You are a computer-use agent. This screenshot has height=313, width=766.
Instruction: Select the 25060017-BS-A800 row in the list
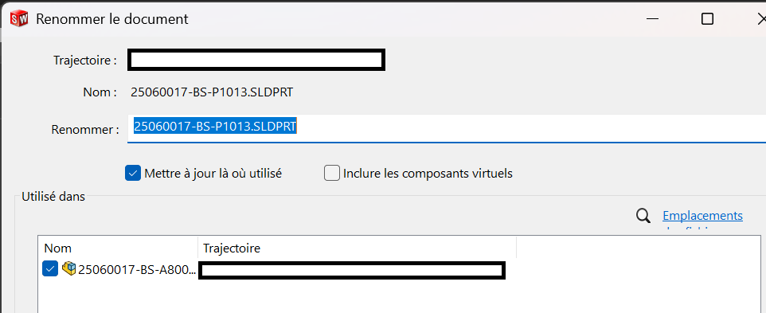[x=274, y=269]
